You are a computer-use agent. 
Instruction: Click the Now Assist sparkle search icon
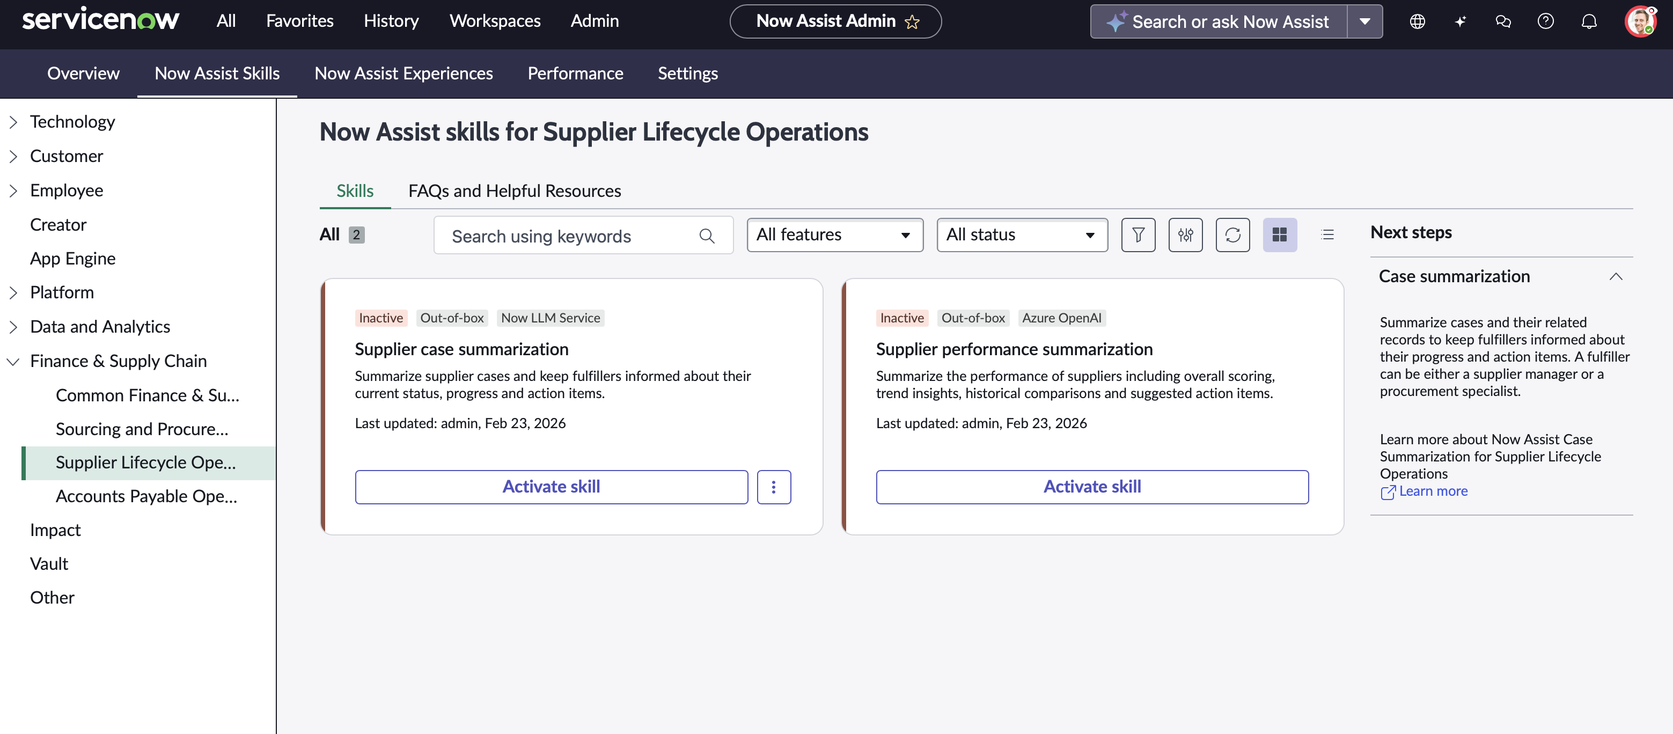pos(1116,21)
